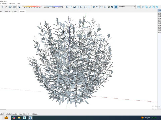This screenshot has height=120, width=161.
Task: Enable Shaded with Textures style icon
Action: tap(112, 7)
